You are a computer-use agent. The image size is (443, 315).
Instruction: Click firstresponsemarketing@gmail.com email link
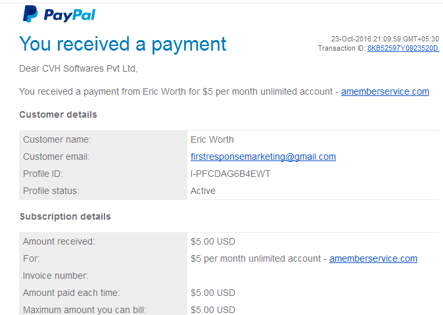coord(263,157)
